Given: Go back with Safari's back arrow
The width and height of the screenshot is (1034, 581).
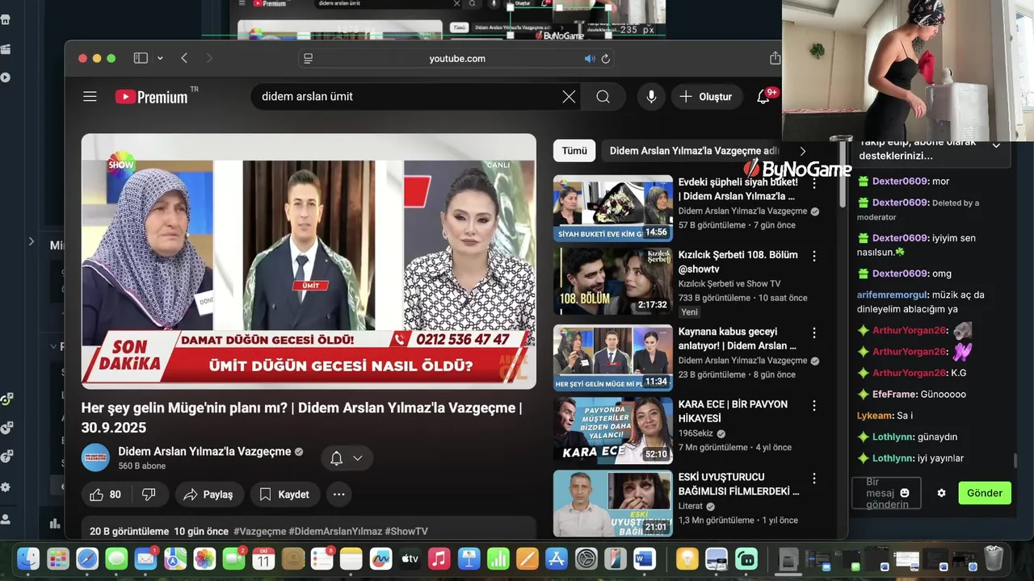Looking at the screenshot, I should [x=184, y=58].
